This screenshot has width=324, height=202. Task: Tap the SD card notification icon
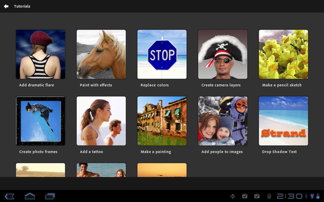[x=269, y=196]
